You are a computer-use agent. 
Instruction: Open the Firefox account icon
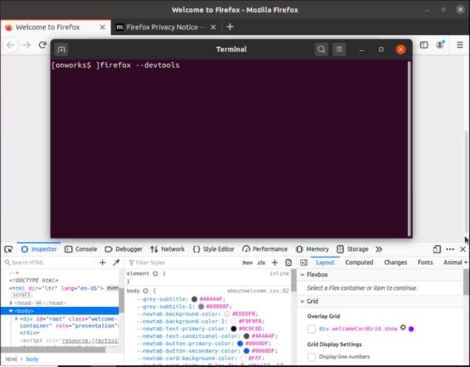(x=440, y=45)
